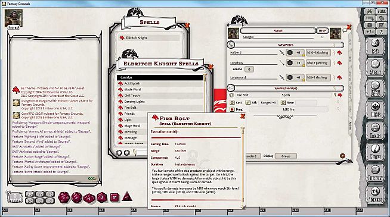Screen dimensions: 390x217
Task: Open the Halberd weapon link icon
Action: click(x=339, y=52)
